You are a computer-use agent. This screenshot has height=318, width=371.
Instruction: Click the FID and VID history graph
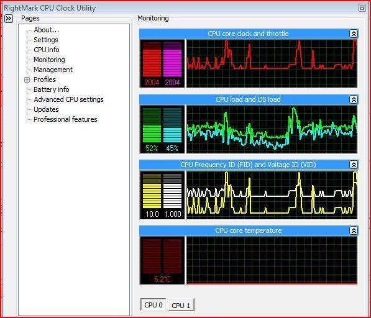point(272,195)
